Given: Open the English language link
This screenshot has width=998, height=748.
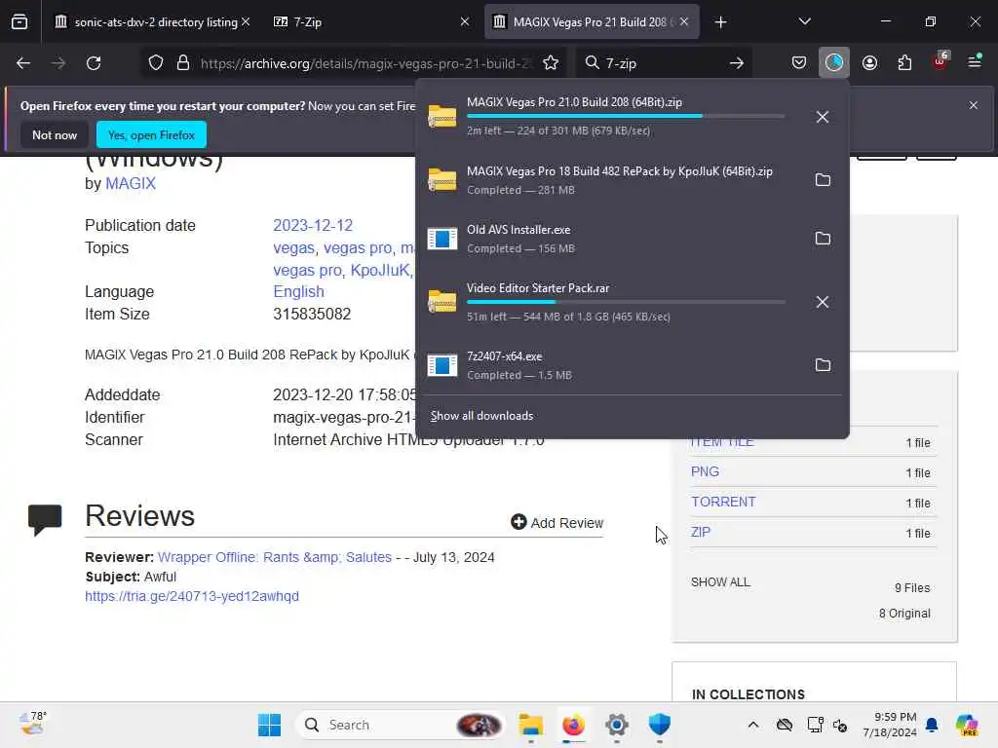Looking at the screenshot, I should (298, 291).
